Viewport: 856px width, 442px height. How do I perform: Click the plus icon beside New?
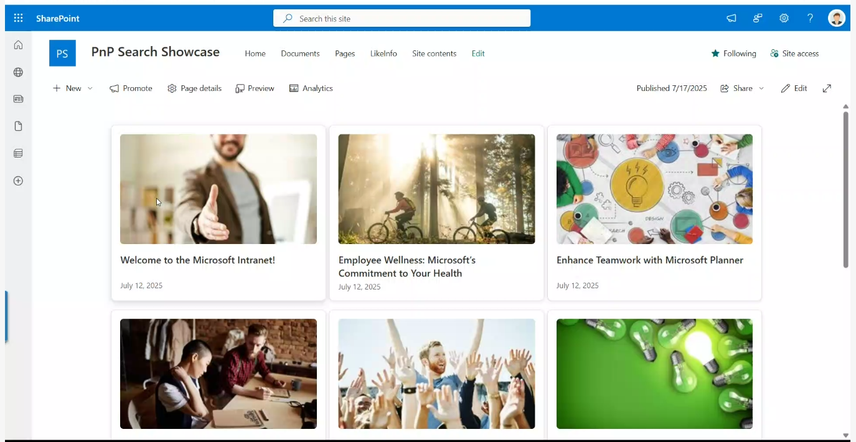pyautogui.click(x=57, y=88)
